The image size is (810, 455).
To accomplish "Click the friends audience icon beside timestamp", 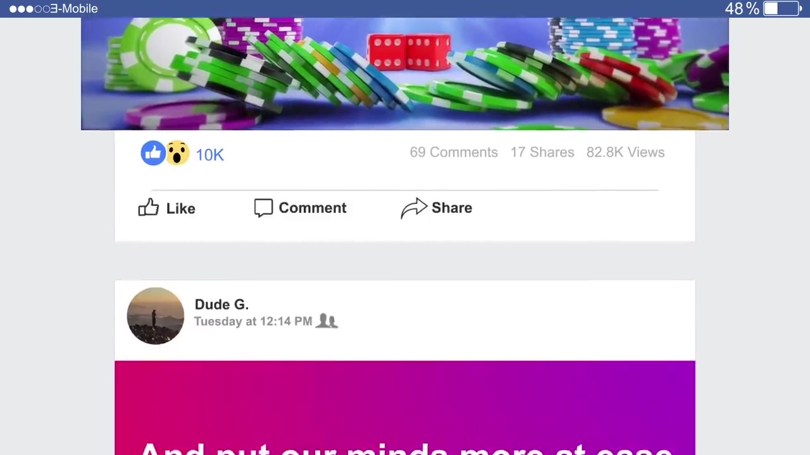I will click(327, 321).
